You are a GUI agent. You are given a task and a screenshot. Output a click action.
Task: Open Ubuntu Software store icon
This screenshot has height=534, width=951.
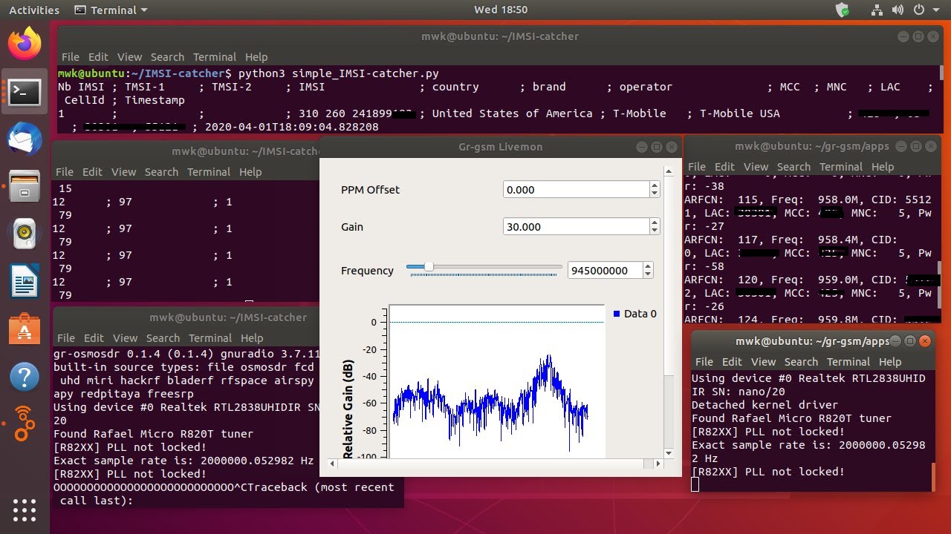tap(25, 329)
